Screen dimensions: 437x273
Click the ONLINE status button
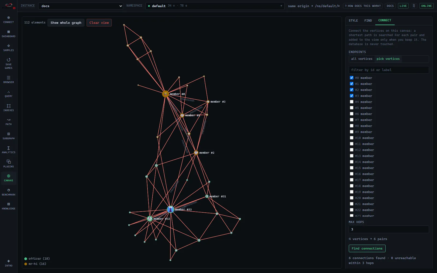tap(426, 6)
